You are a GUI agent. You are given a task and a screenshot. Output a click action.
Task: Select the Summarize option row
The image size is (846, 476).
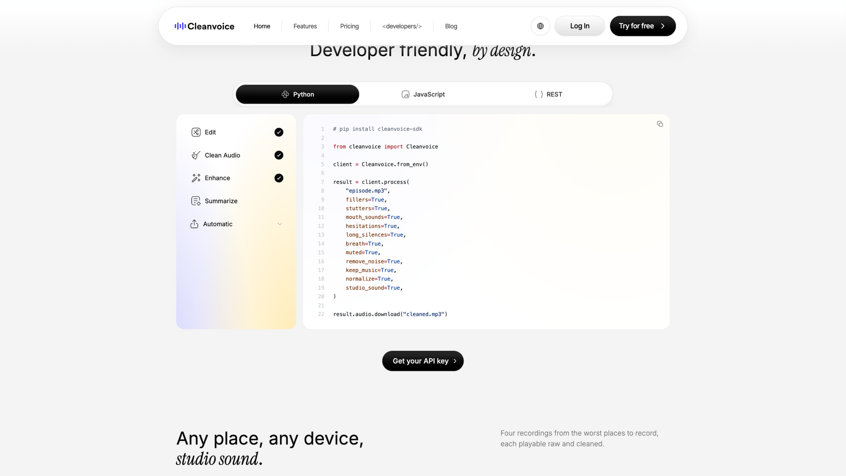click(x=236, y=201)
